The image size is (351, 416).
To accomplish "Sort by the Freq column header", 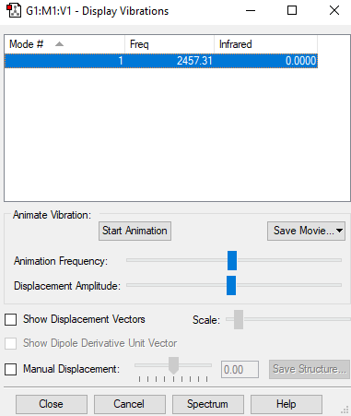I will point(170,44).
